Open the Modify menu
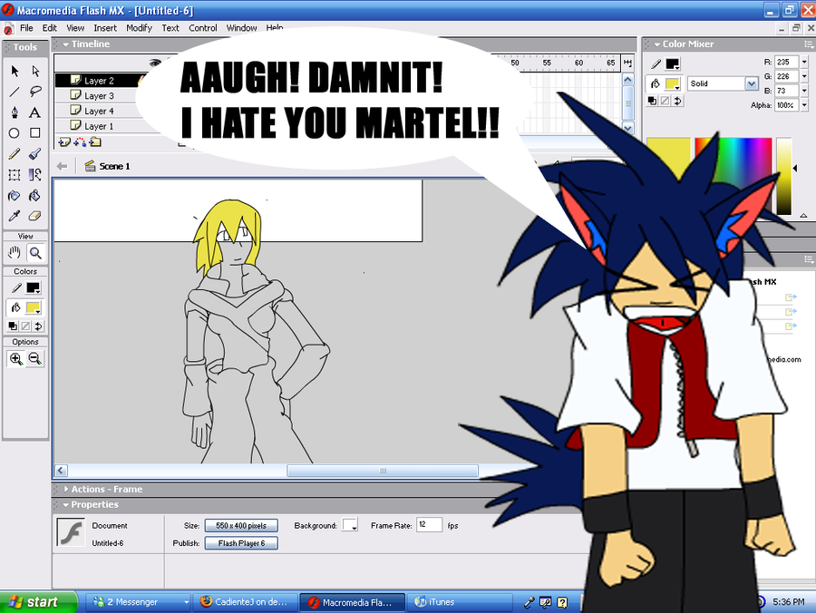 [x=139, y=28]
